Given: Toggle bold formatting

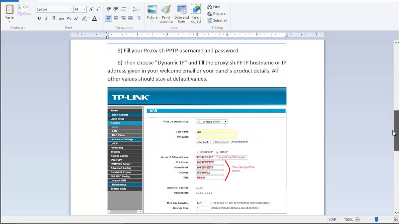Looking at the screenshot, I should click(x=39, y=18).
